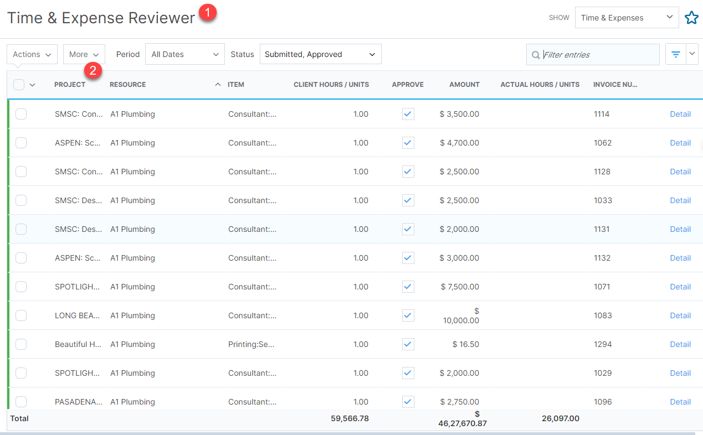This screenshot has height=435, width=703.
Task: Click the APPROVE column header
Action: tap(408, 85)
